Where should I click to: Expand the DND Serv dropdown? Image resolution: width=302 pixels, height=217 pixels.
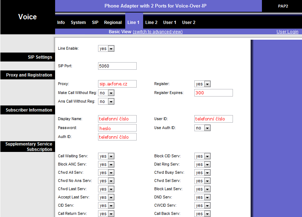tap(203, 197)
